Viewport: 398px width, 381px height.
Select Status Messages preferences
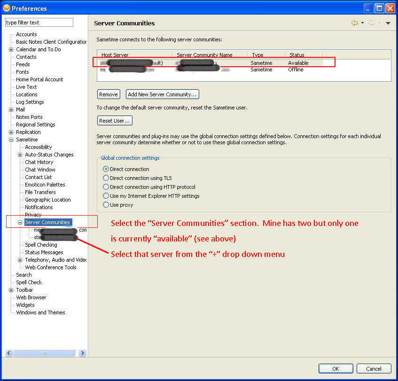pyautogui.click(x=44, y=252)
